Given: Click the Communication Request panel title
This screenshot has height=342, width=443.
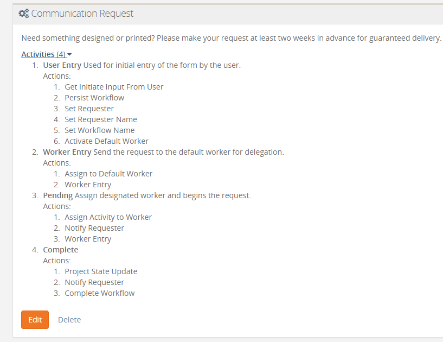Looking at the screenshot, I should (x=82, y=14).
